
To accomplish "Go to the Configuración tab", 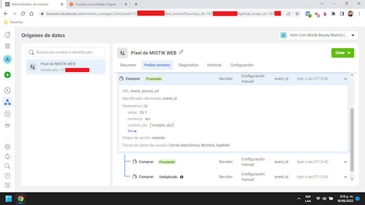I will click(242, 65).
